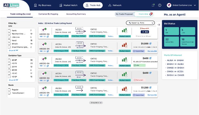Open the 22 Active Bids tile

point(171,41)
